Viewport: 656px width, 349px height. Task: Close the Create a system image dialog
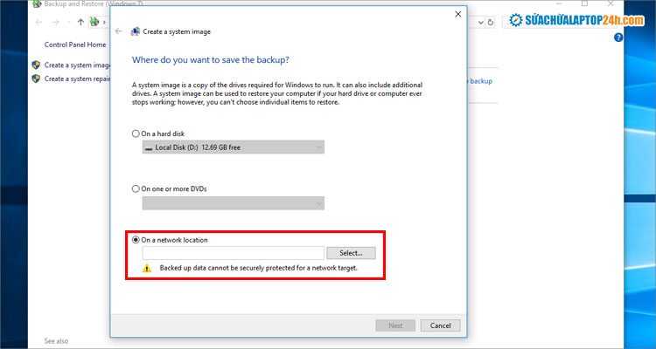pos(458,14)
